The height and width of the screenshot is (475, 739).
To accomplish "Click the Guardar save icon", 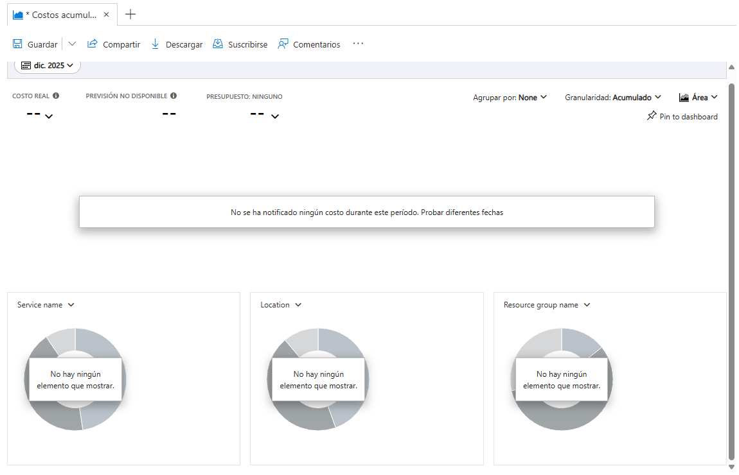I will (17, 44).
